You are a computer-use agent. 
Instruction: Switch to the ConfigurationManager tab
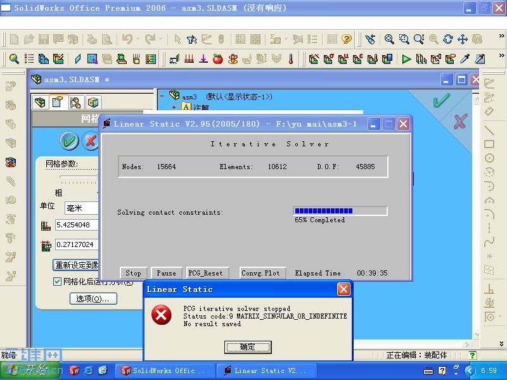pos(75,103)
